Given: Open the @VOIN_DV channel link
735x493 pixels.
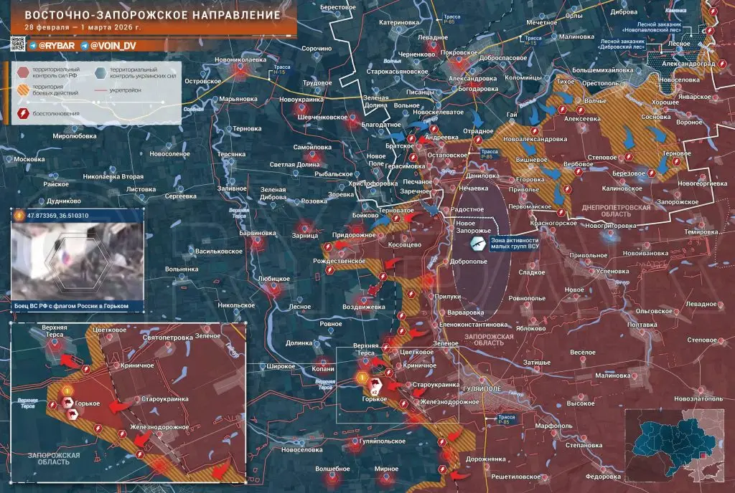Looking at the screenshot, I should (x=113, y=46).
